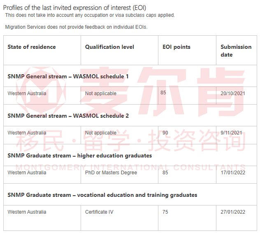The height and width of the screenshot is (235, 260).
Task: Select the 'SNMP General stream – WASMOL schedule 2' row
Action: pyautogui.click(x=130, y=116)
